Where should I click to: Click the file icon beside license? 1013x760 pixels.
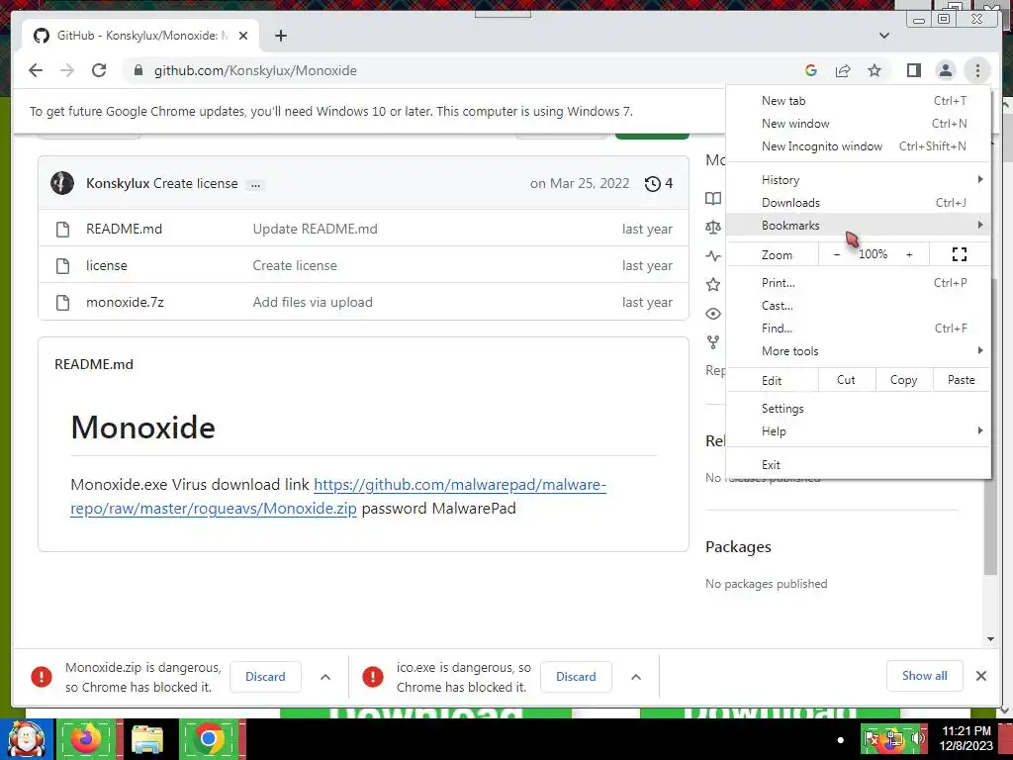click(62, 265)
